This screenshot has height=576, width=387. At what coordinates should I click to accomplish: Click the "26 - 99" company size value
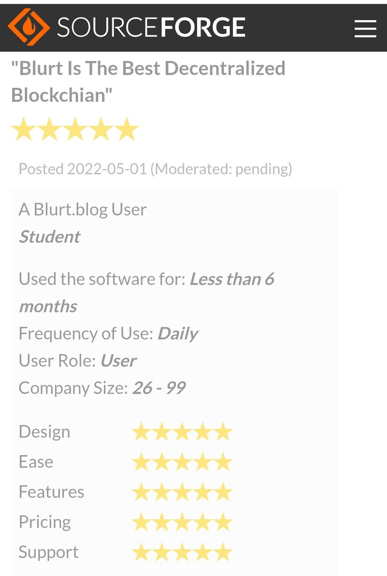(159, 388)
